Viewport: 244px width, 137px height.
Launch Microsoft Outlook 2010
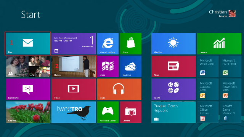pos(207,89)
